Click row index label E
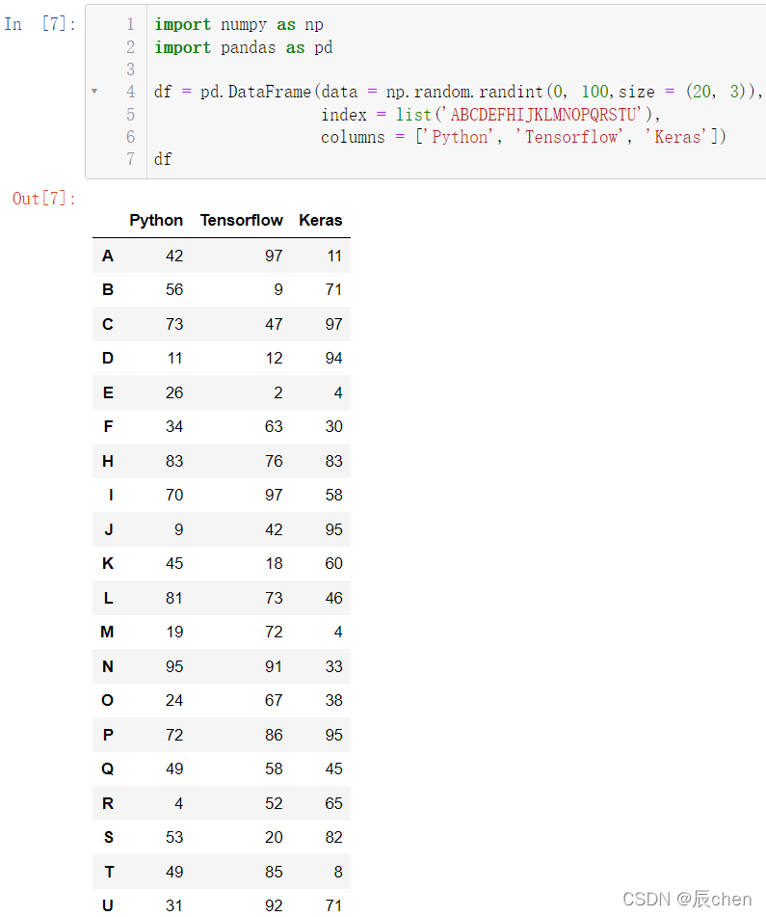 pos(108,392)
